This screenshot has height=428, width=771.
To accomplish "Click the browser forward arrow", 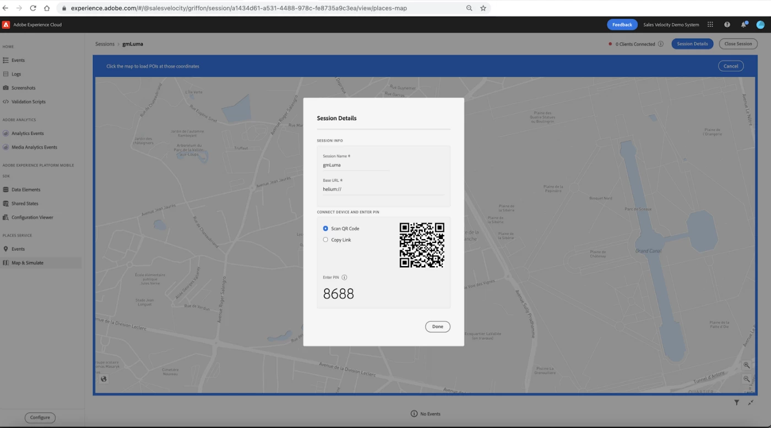I will (x=19, y=8).
